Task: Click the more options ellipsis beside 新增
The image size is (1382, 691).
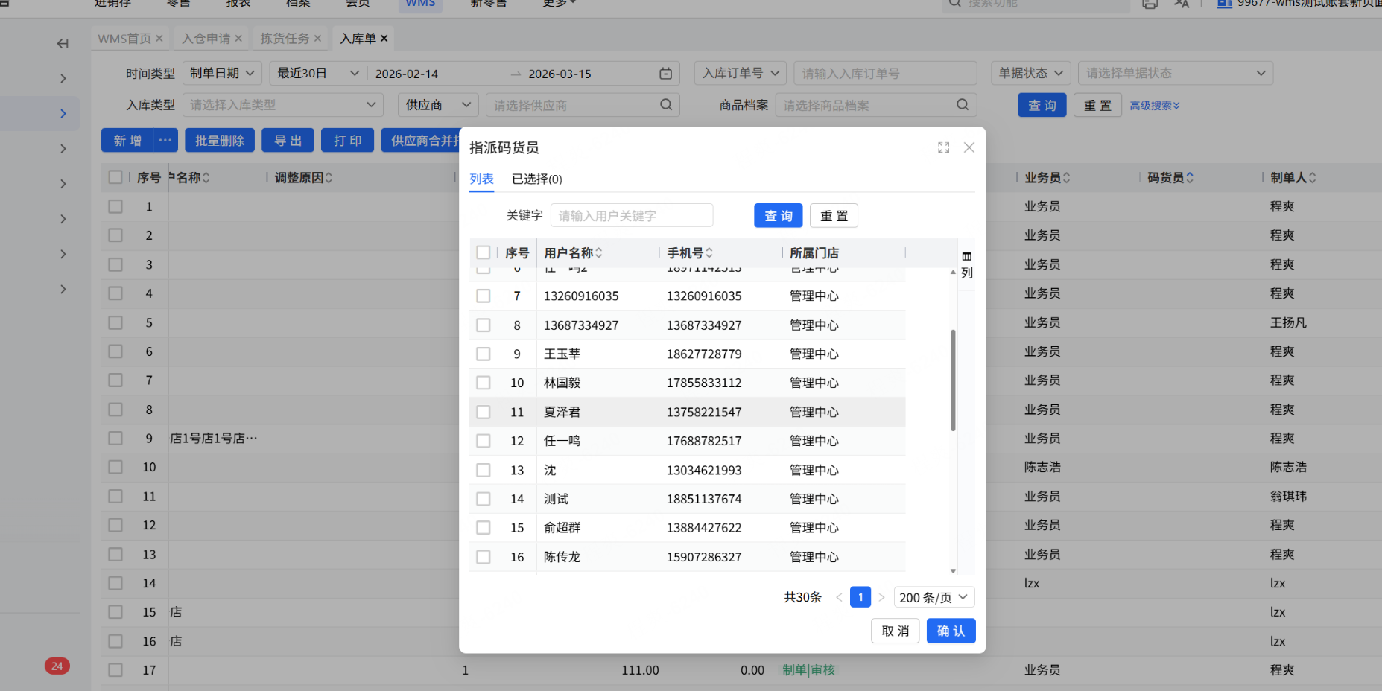Action: click(x=165, y=140)
